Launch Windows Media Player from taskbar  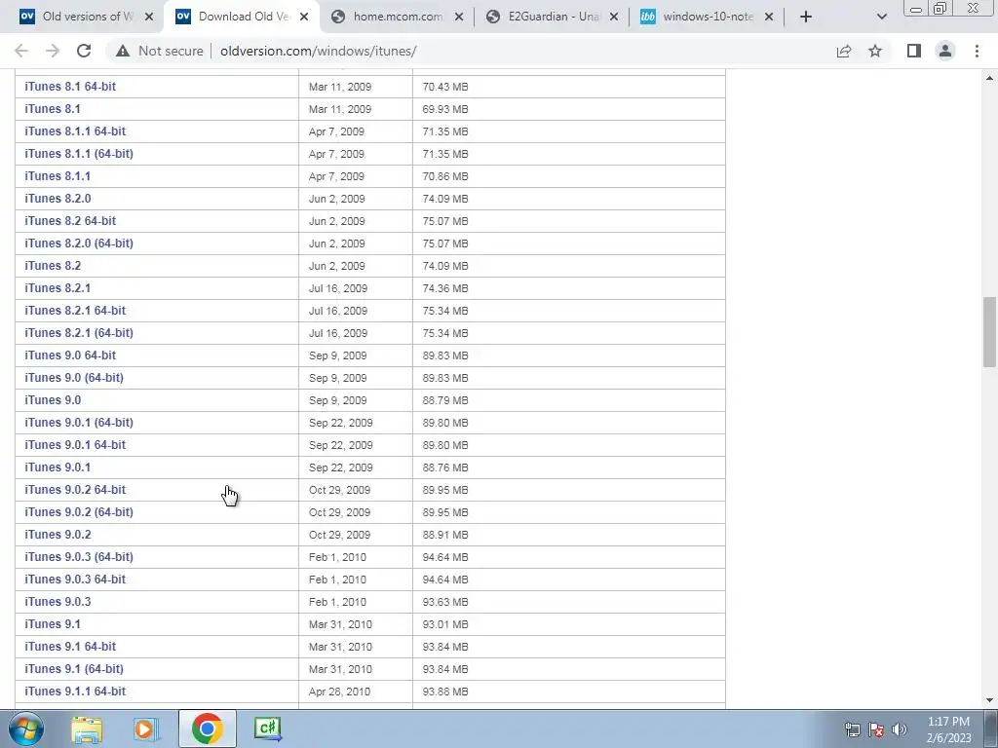(x=146, y=729)
